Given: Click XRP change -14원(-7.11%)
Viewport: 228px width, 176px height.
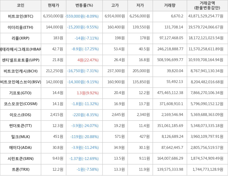Looking at the screenshot, I should (x=87, y=38).
